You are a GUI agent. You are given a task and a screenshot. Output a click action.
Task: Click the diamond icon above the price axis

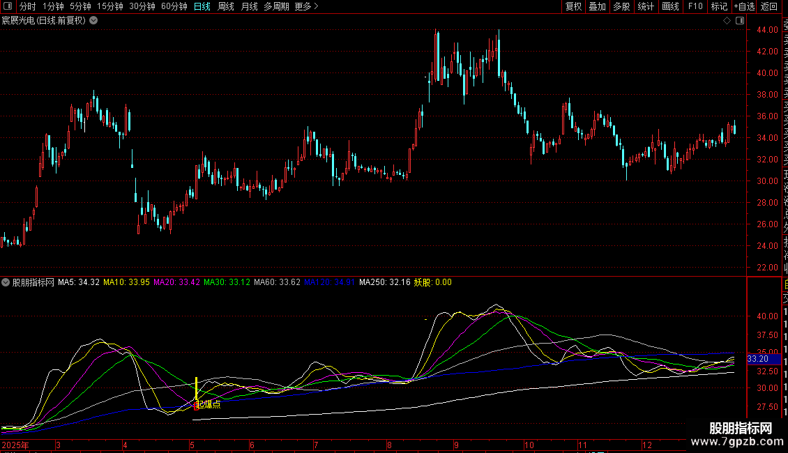727,21
